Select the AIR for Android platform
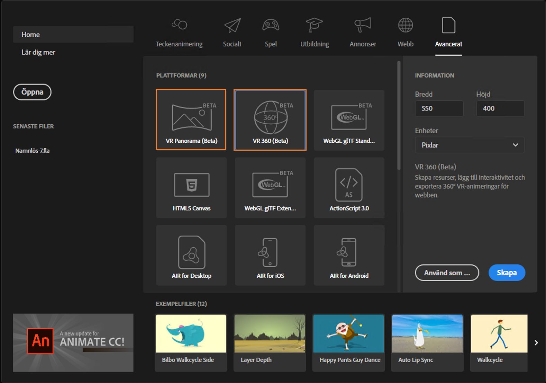The height and width of the screenshot is (383, 546). 349,255
